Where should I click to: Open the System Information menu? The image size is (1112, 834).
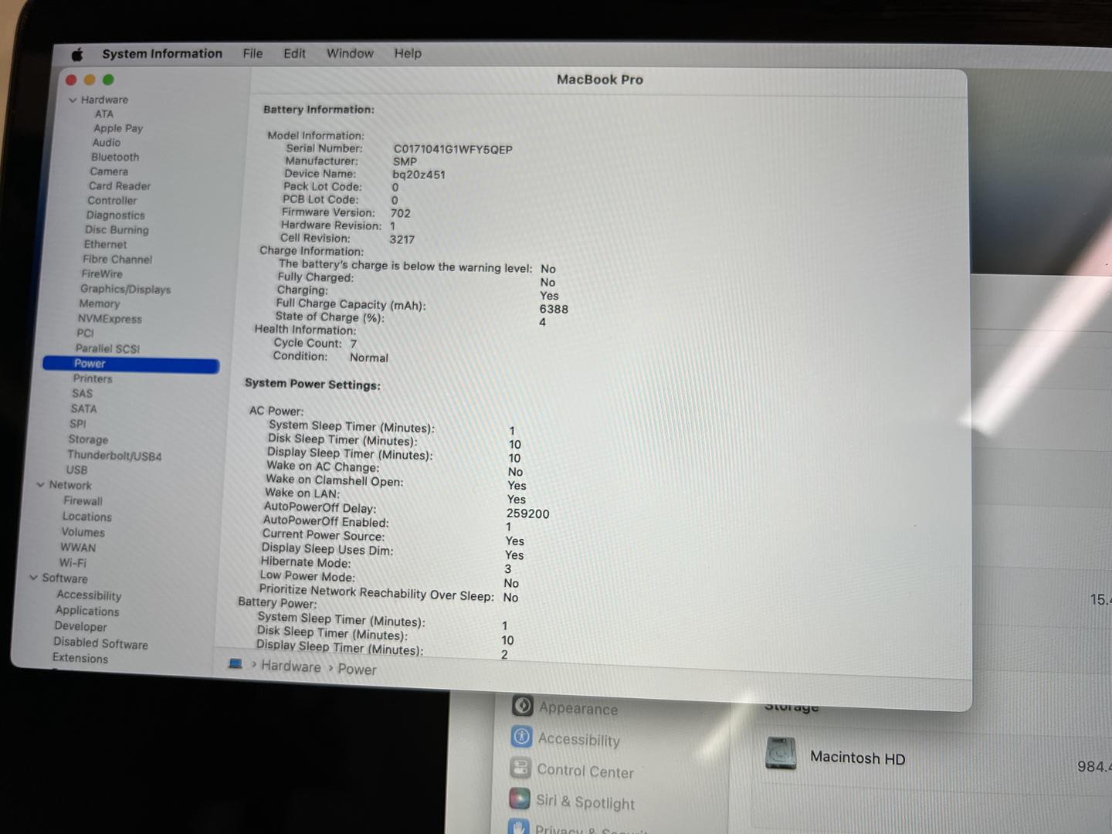coord(162,53)
